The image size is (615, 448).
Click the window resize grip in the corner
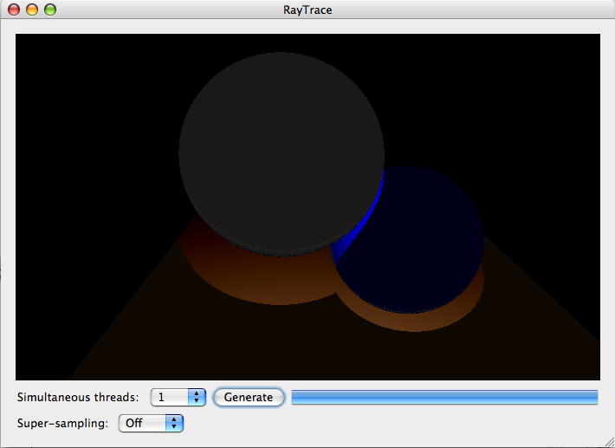(607, 440)
